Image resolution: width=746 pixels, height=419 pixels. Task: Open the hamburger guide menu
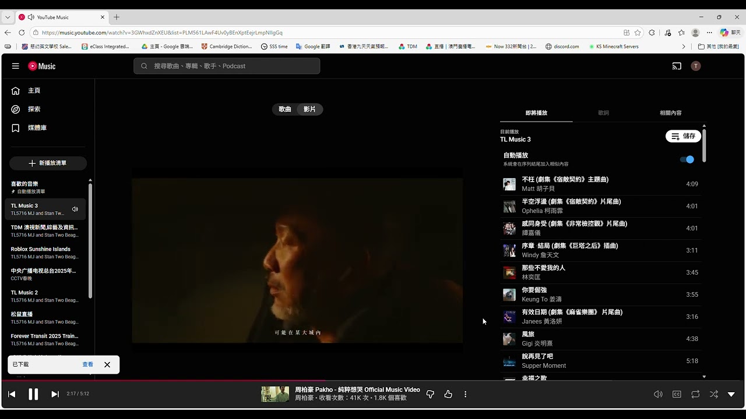[x=16, y=66]
